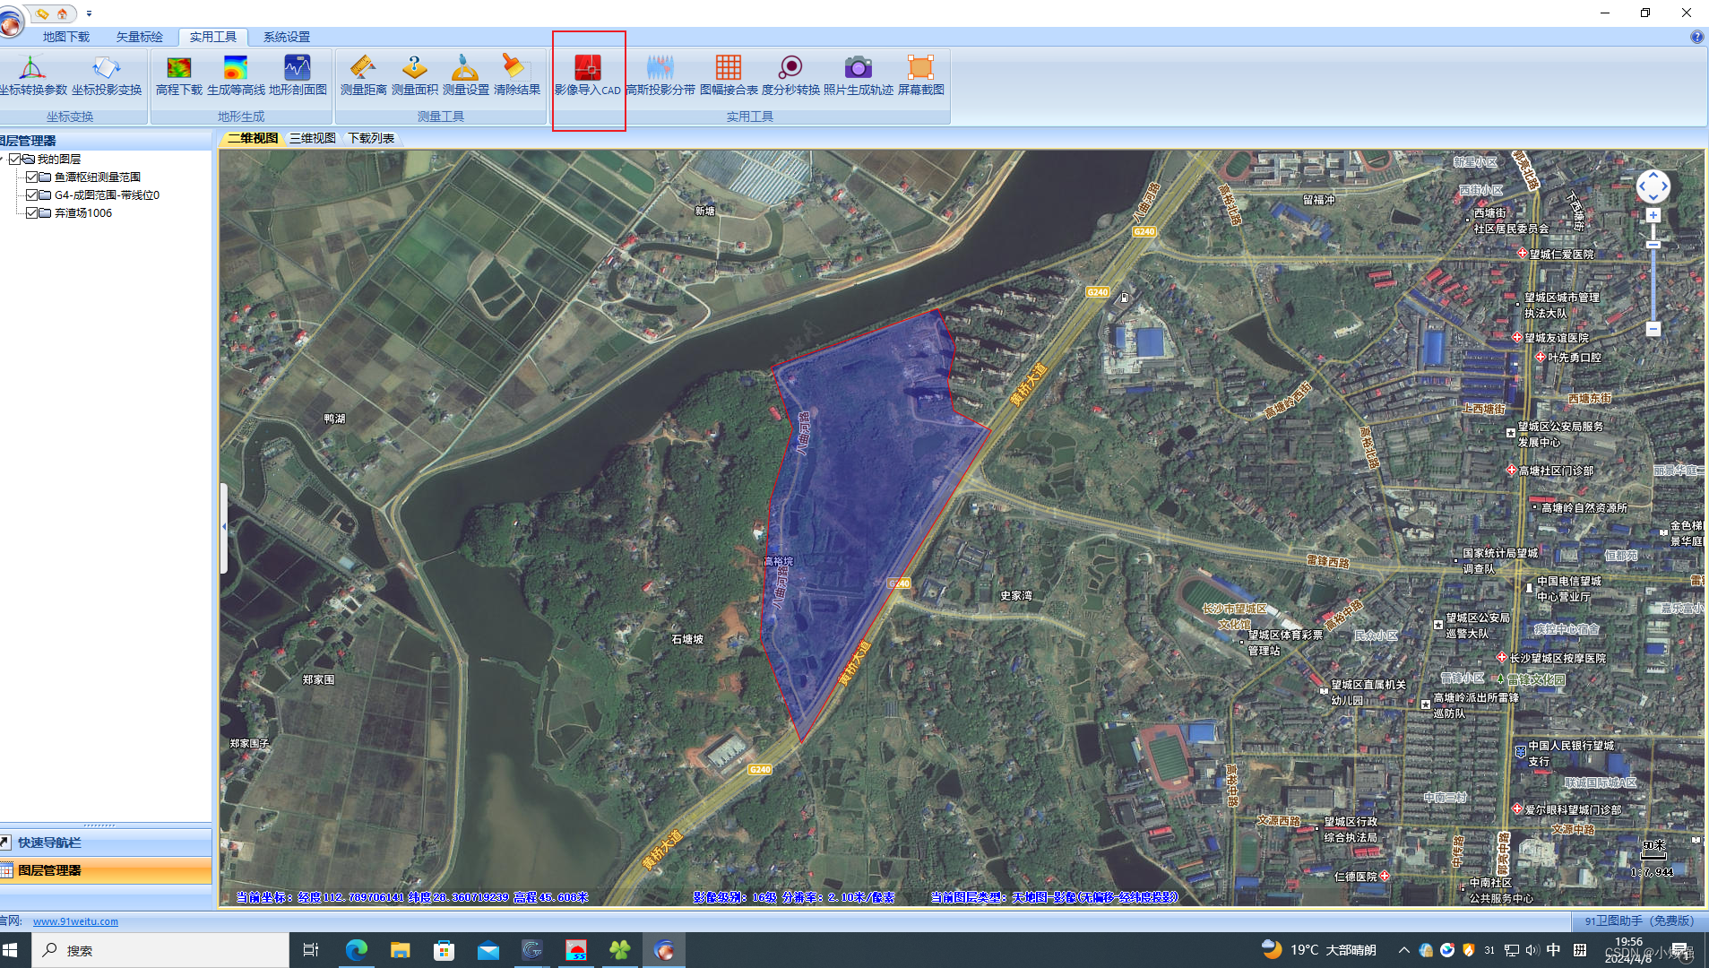The width and height of the screenshot is (1709, 968).
Task: Toggle the 弃渣场1006 layer checkbox
Action: click(32, 212)
